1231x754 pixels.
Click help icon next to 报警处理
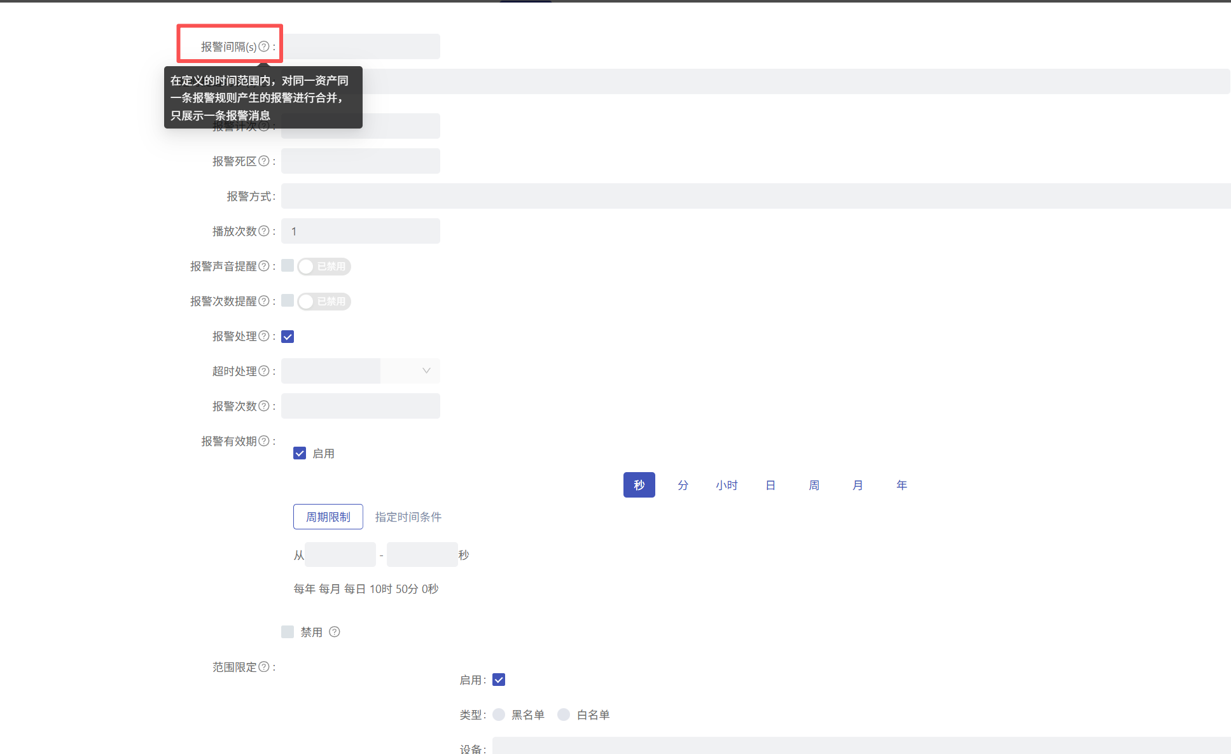pyautogui.click(x=263, y=336)
